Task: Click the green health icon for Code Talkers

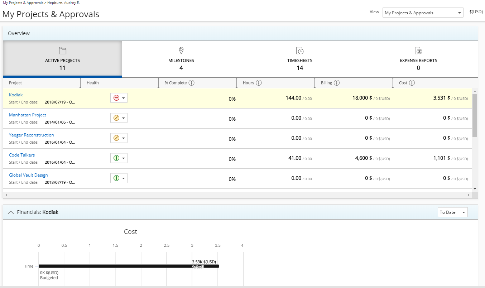Action: click(x=116, y=158)
